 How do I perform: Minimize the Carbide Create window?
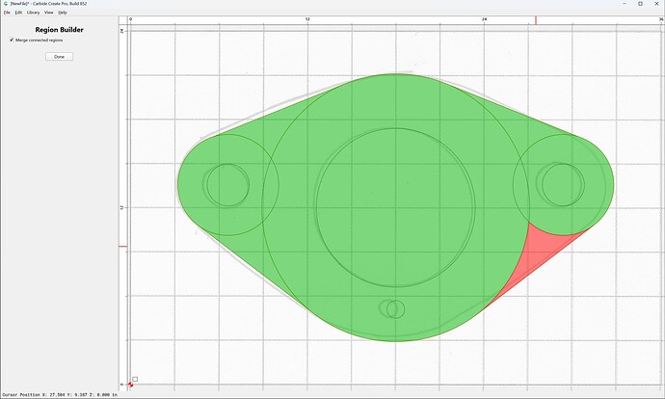tap(625, 4)
